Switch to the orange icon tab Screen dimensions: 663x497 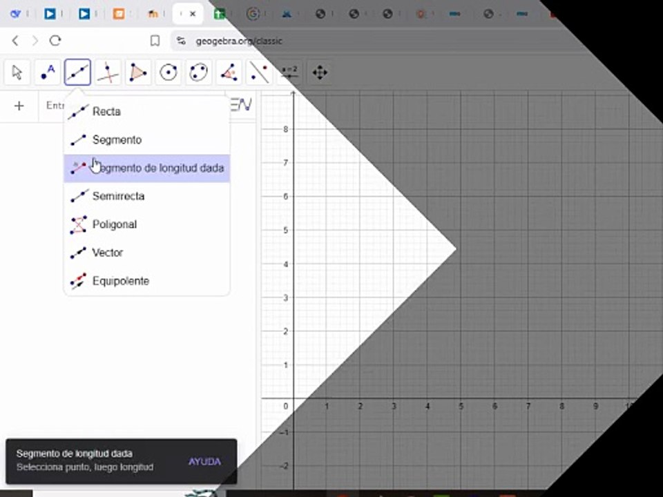point(119,14)
